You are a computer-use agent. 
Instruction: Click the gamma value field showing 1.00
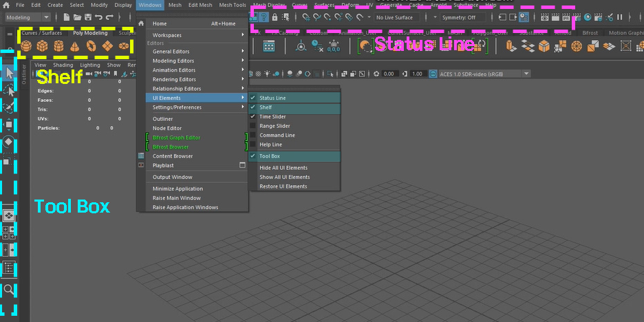(x=417, y=74)
